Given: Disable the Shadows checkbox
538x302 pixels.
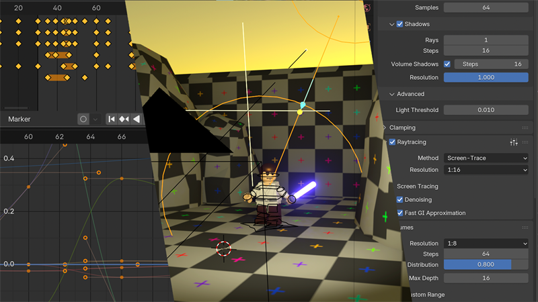Looking at the screenshot, I should (399, 24).
